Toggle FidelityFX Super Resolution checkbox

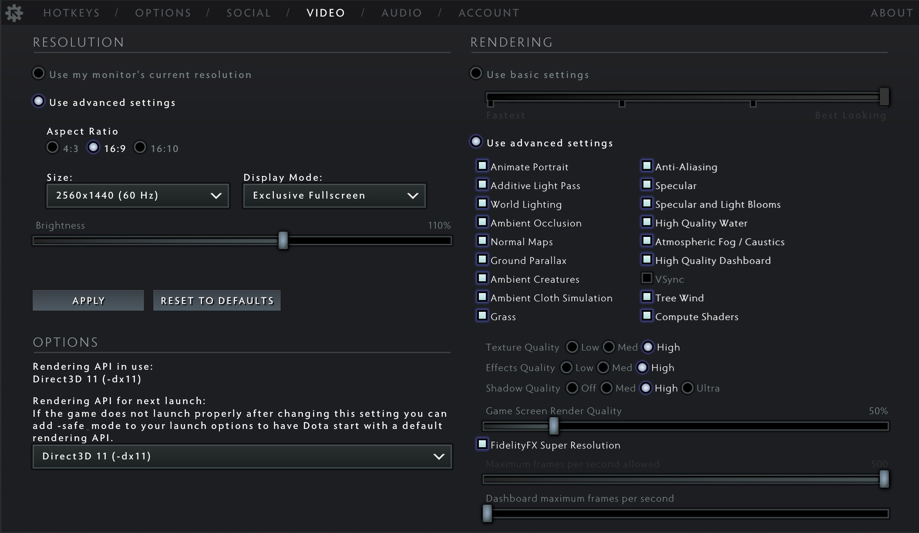pos(482,444)
